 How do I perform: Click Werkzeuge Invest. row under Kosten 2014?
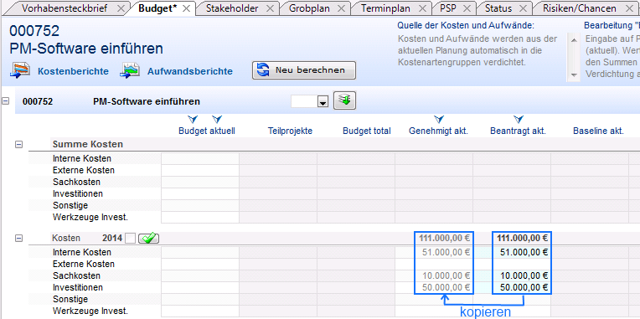pos(90,311)
